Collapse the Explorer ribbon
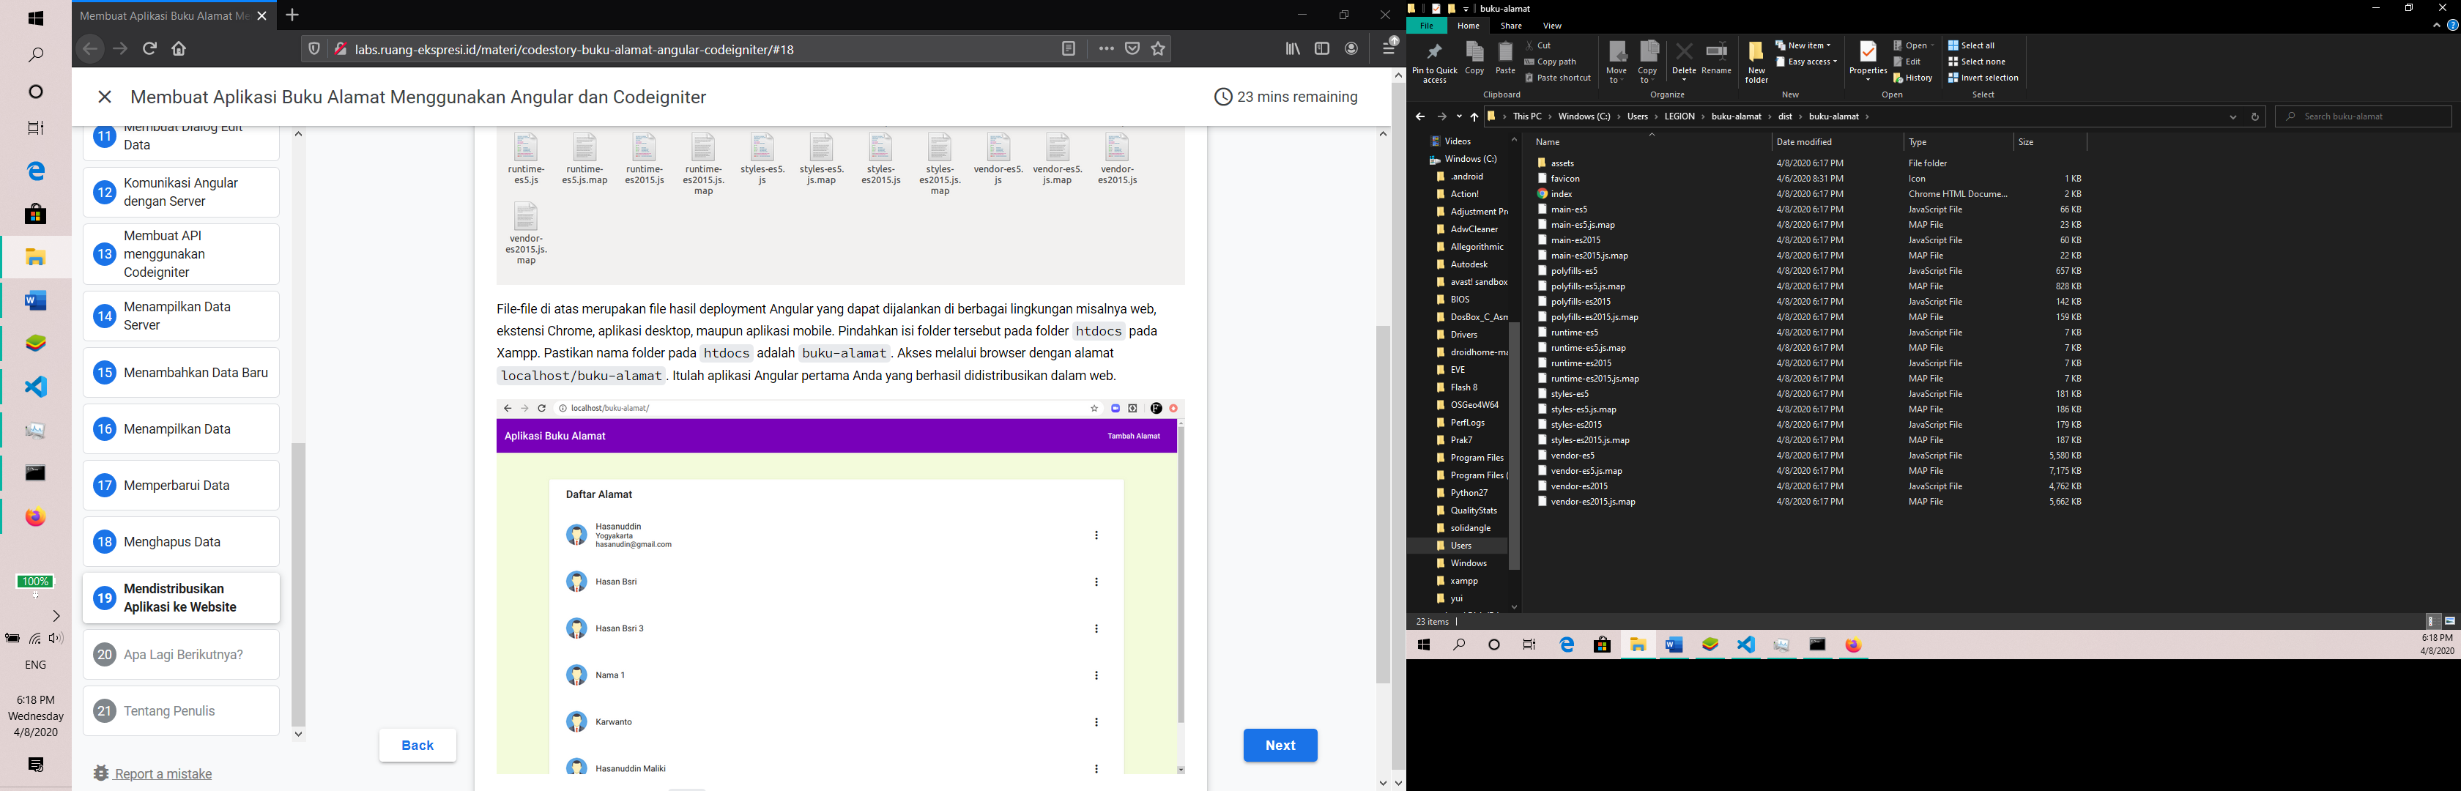This screenshot has height=791, width=2461. click(x=2436, y=26)
